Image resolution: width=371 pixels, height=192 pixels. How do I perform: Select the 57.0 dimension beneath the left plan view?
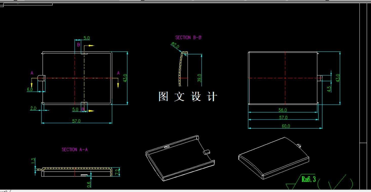(76, 121)
